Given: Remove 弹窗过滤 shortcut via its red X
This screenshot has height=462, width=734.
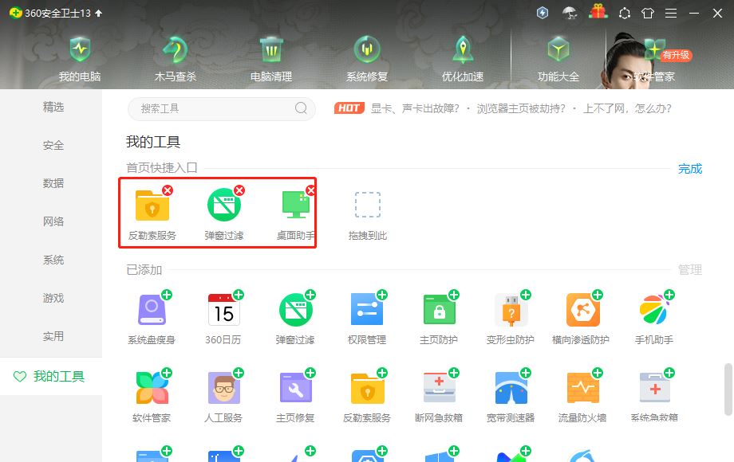Looking at the screenshot, I should (239, 190).
